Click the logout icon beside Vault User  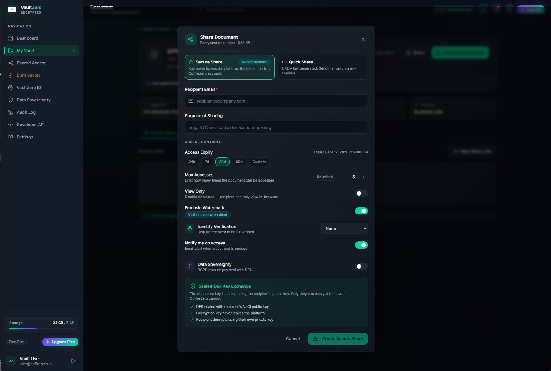[x=74, y=361]
